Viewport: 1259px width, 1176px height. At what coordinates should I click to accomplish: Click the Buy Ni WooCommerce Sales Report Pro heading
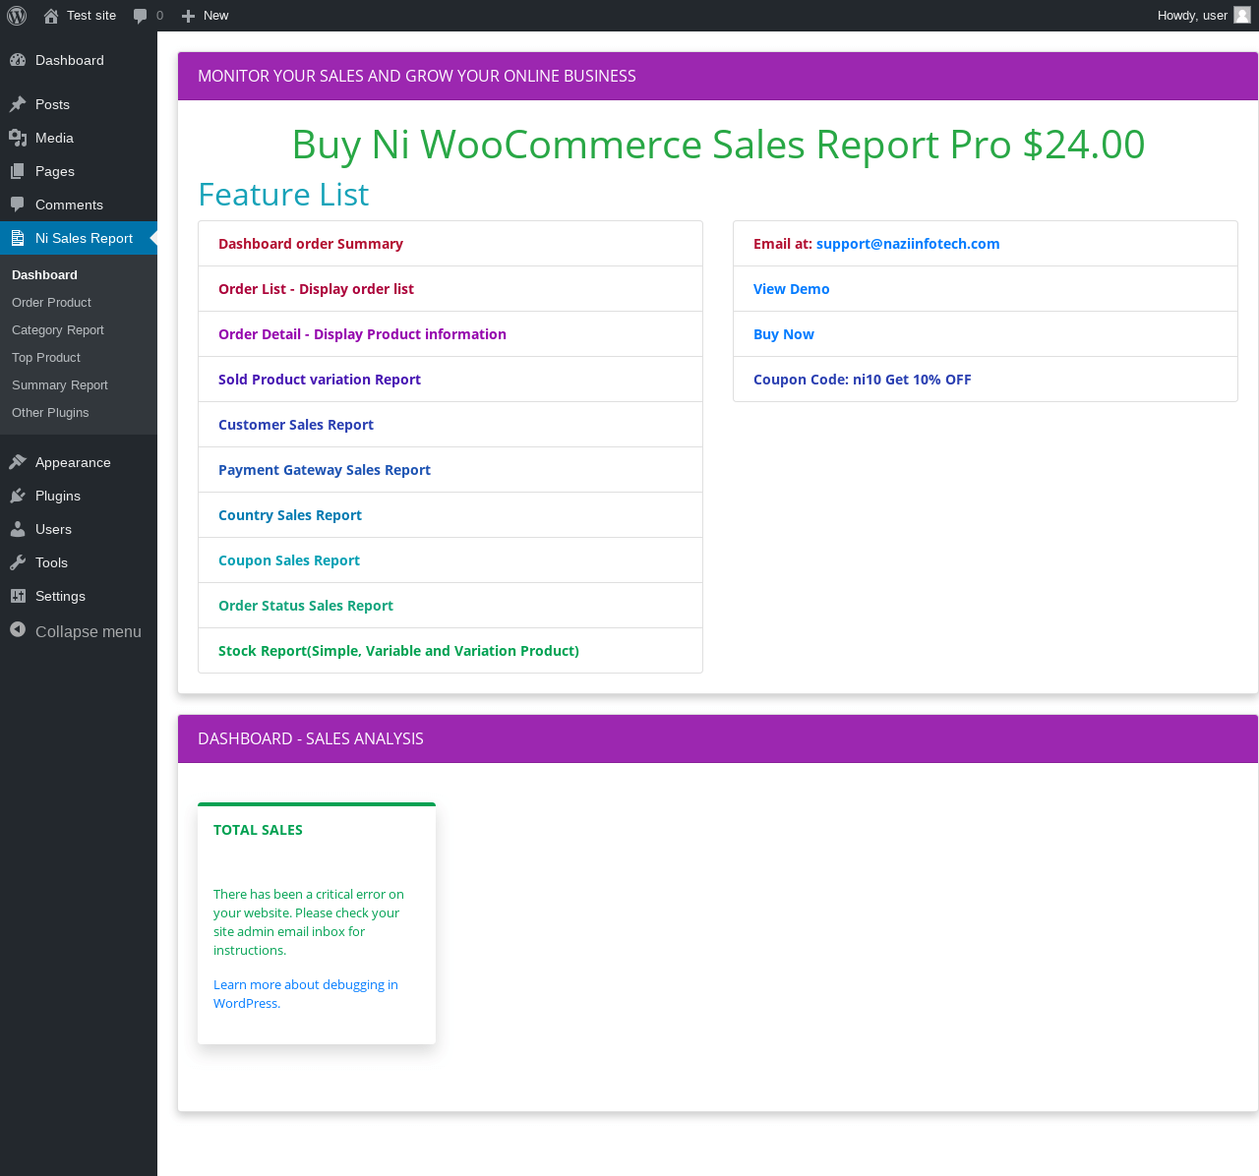click(x=718, y=145)
